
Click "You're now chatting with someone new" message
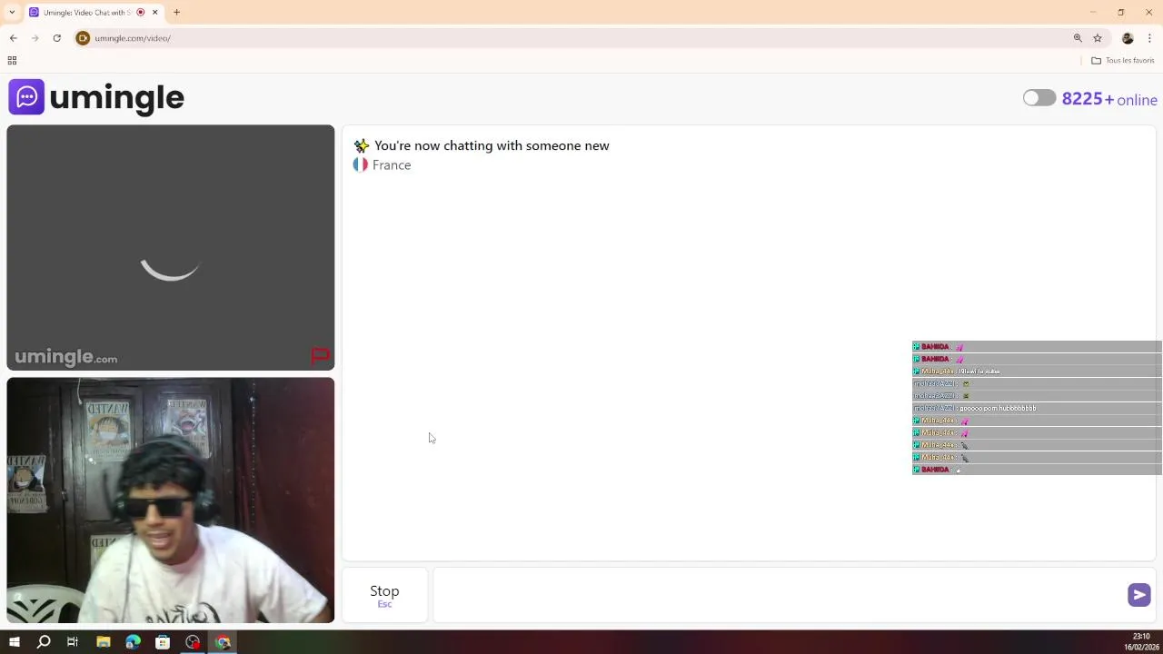pos(492,145)
